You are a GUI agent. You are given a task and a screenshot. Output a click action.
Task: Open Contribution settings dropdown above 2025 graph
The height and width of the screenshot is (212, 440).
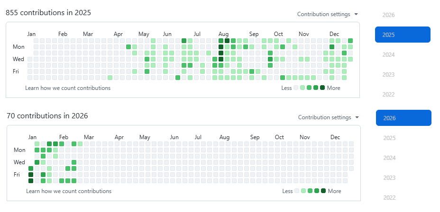pyautogui.click(x=328, y=14)
